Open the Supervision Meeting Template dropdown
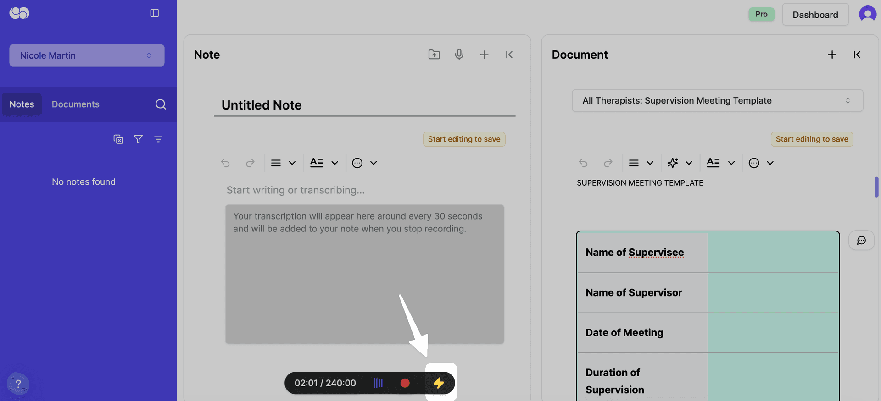 [x=717, y=100]
